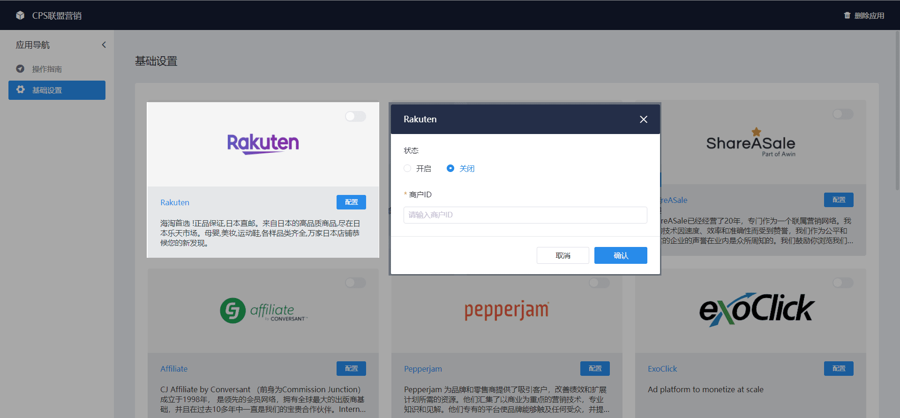
Task: Click the exoClick logo image
Action: (757, 309)
